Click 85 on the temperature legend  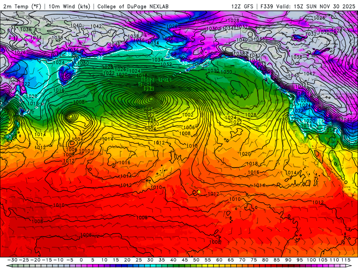(x=277, y=260)
